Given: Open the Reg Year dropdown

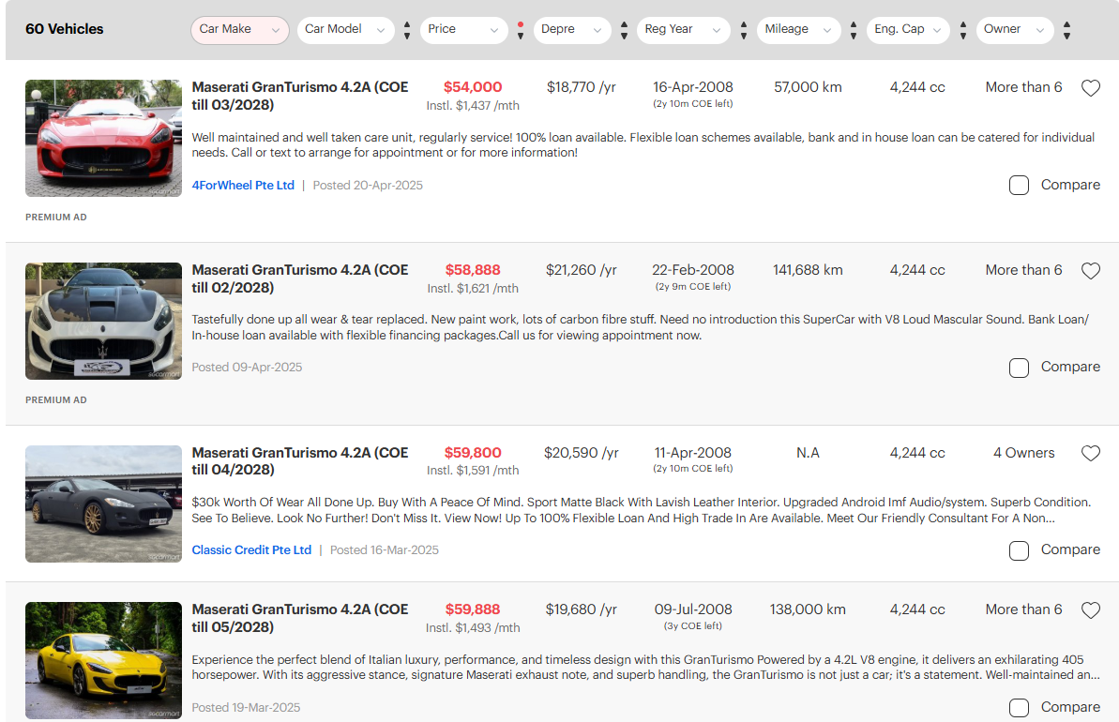Looking at the screenshot, I should tap(684, 30).
